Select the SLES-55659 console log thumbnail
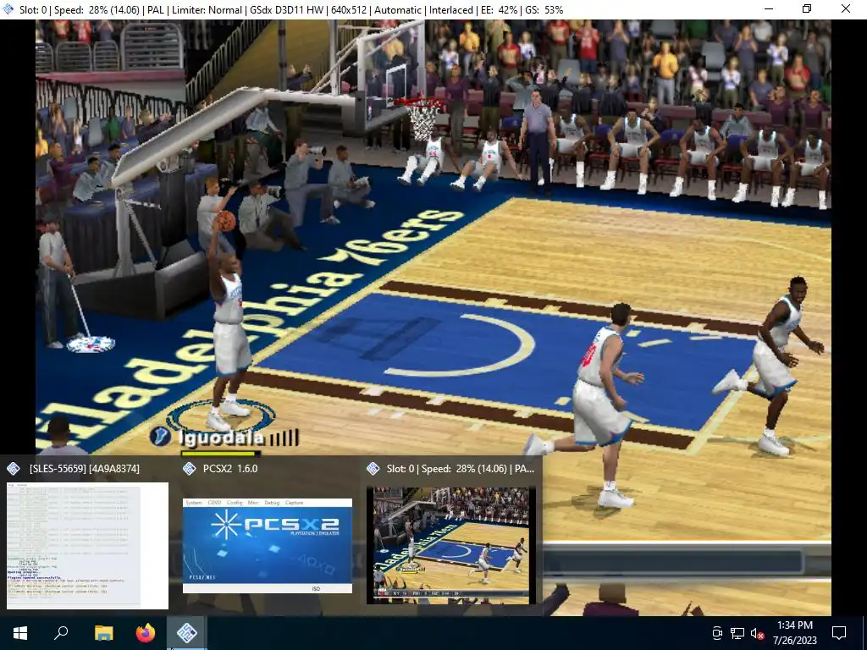This screenshot has width=867, height=650. [87, 546]
